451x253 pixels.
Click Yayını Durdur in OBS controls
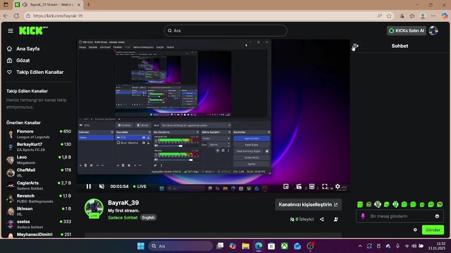pos(252,138)
